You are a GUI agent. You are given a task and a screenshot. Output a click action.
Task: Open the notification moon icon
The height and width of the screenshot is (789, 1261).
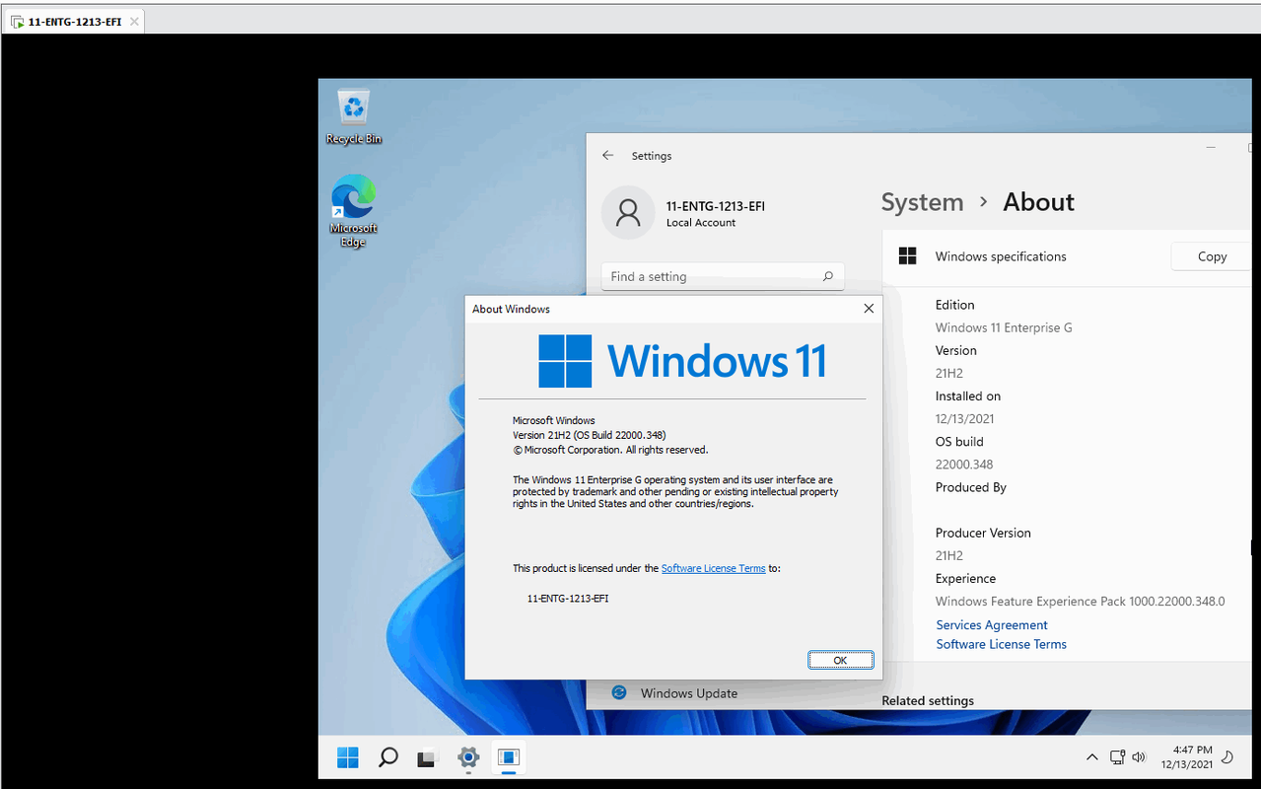[x=1227, y=757]
